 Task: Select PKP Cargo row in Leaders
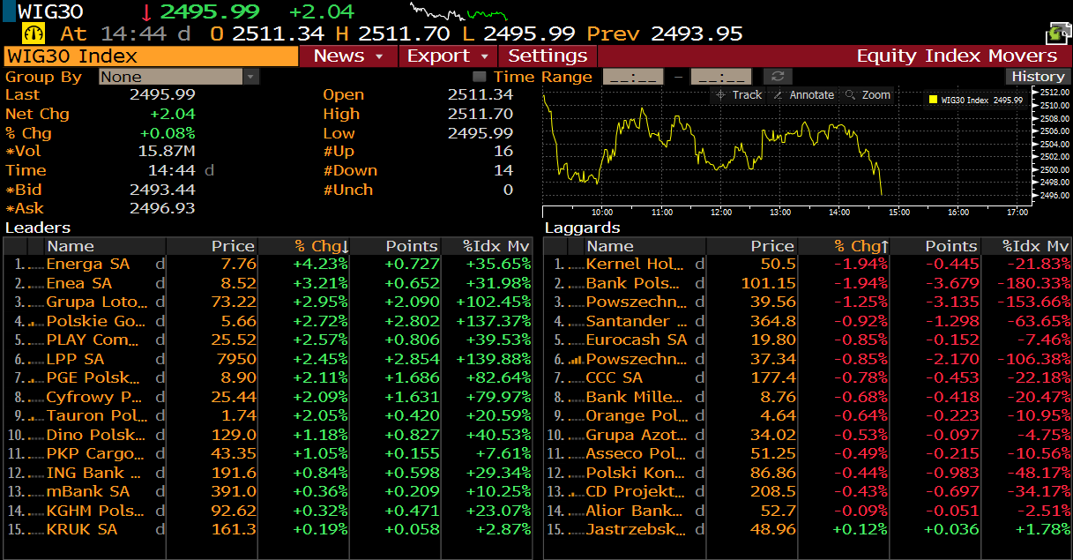268,454
